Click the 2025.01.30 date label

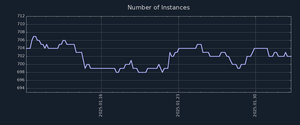[255, 105]
